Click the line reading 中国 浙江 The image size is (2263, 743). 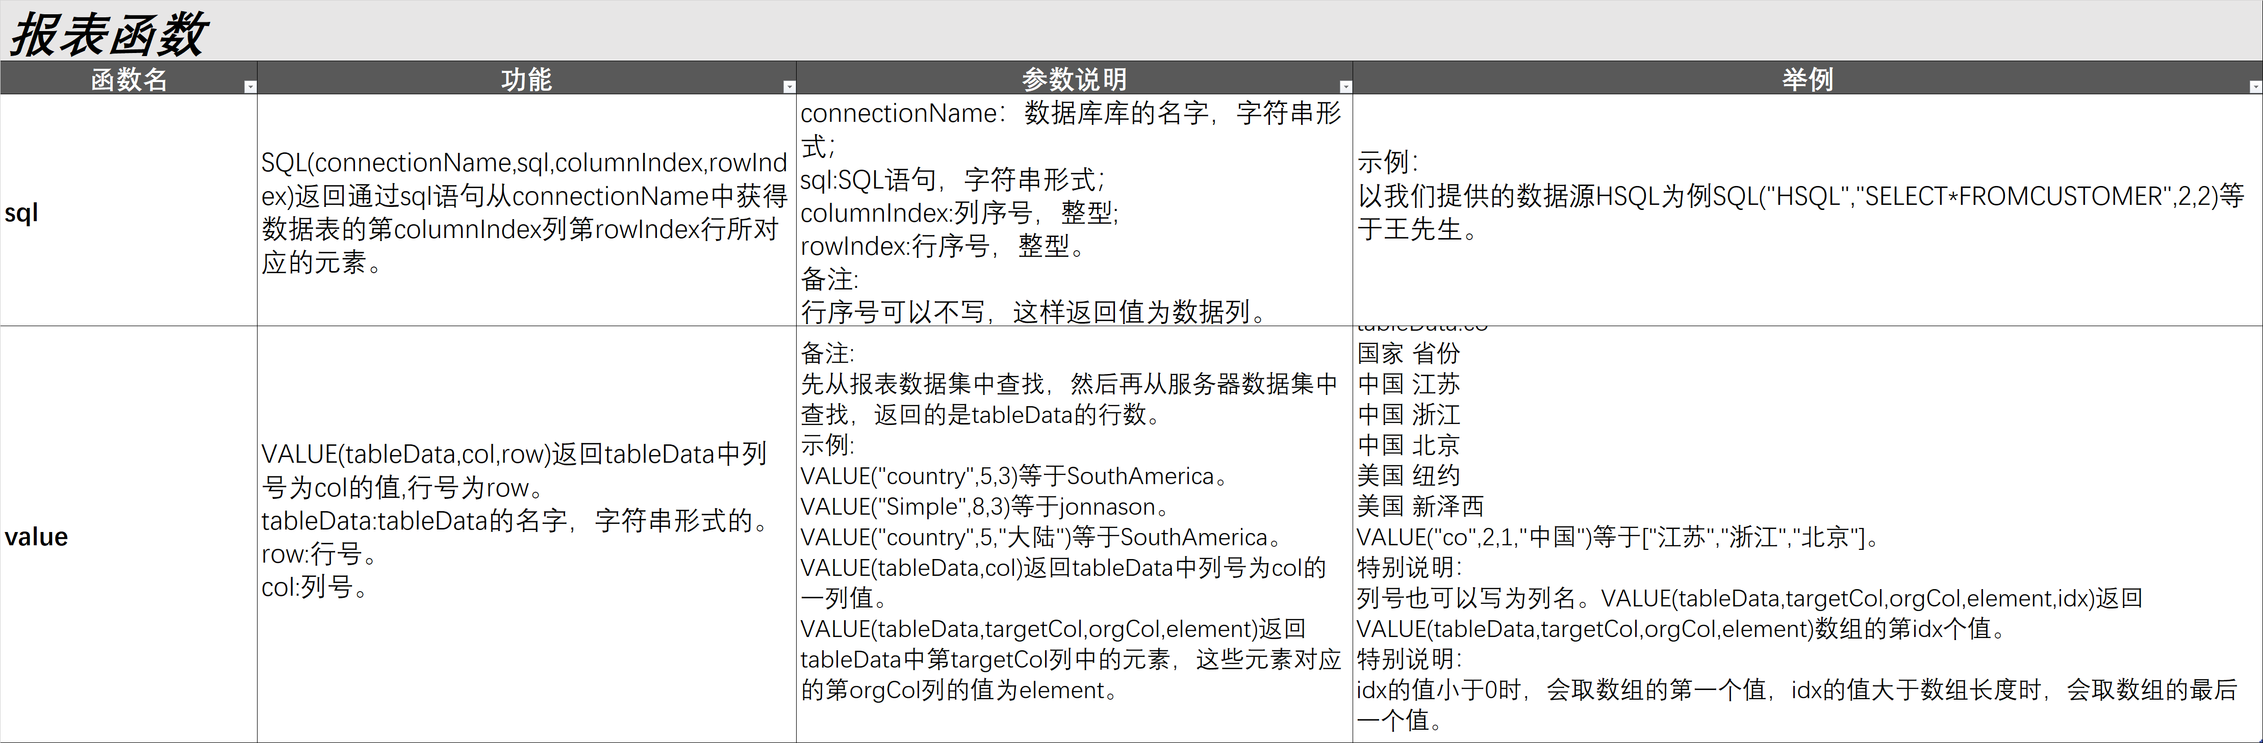[1408, 414]
